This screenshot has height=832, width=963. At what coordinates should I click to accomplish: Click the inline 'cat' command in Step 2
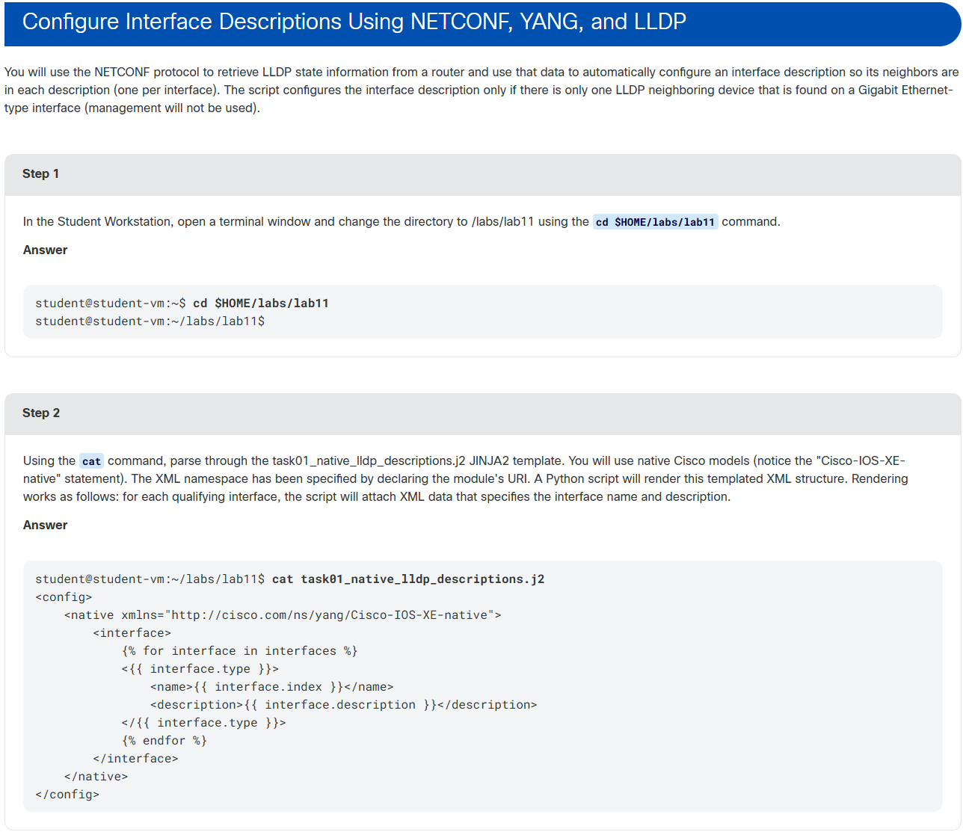click(91, 461)
